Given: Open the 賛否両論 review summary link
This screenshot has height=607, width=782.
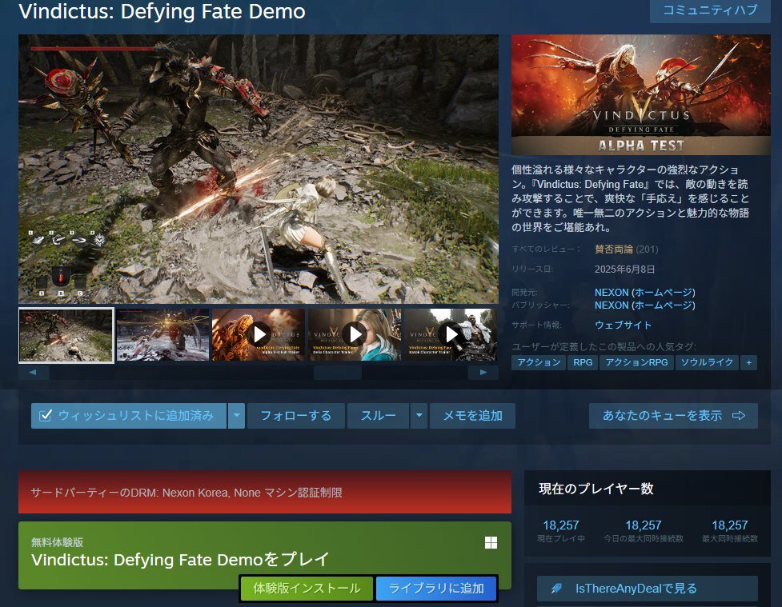Looking at the screenshot, I should 613,250.
